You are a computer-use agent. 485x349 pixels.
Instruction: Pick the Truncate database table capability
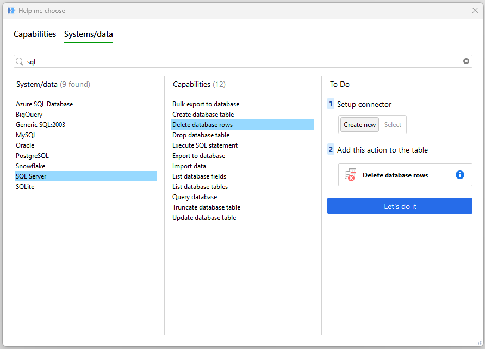206,207
